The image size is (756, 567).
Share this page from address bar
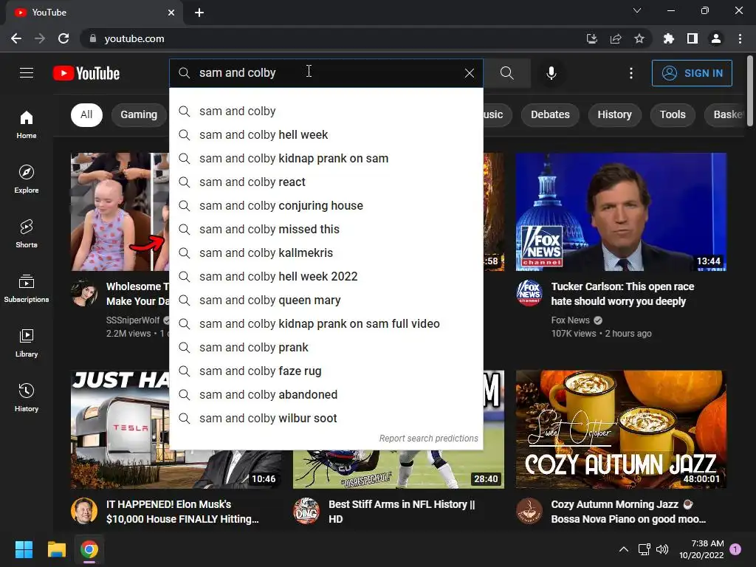tap(616, 38)
